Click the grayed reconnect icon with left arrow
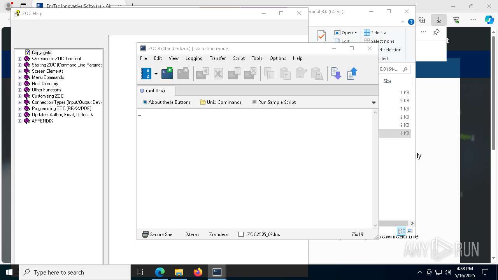The image size is (498, 280). point(202,73)
